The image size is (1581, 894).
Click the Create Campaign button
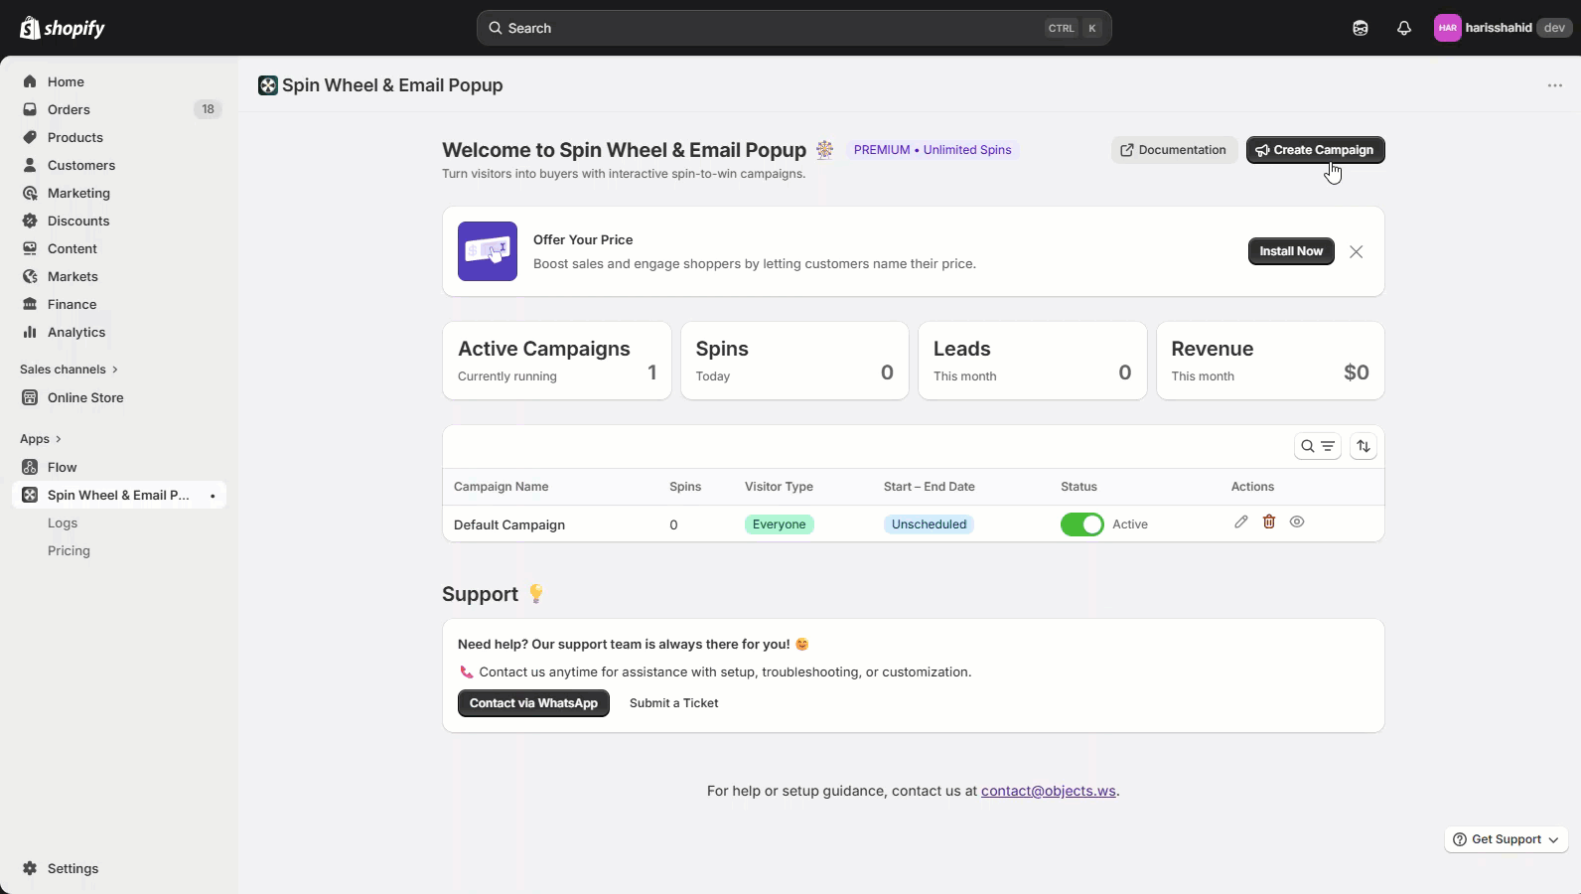pos(1315,150)
